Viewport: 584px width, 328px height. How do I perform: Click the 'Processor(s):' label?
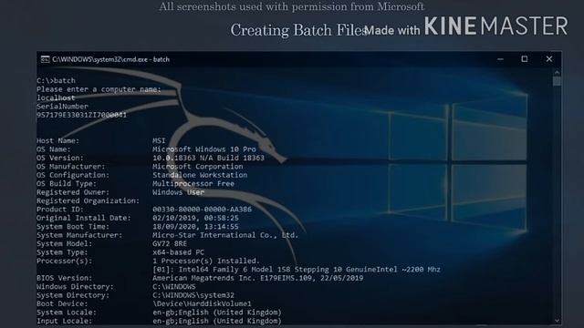coord(65,261)
